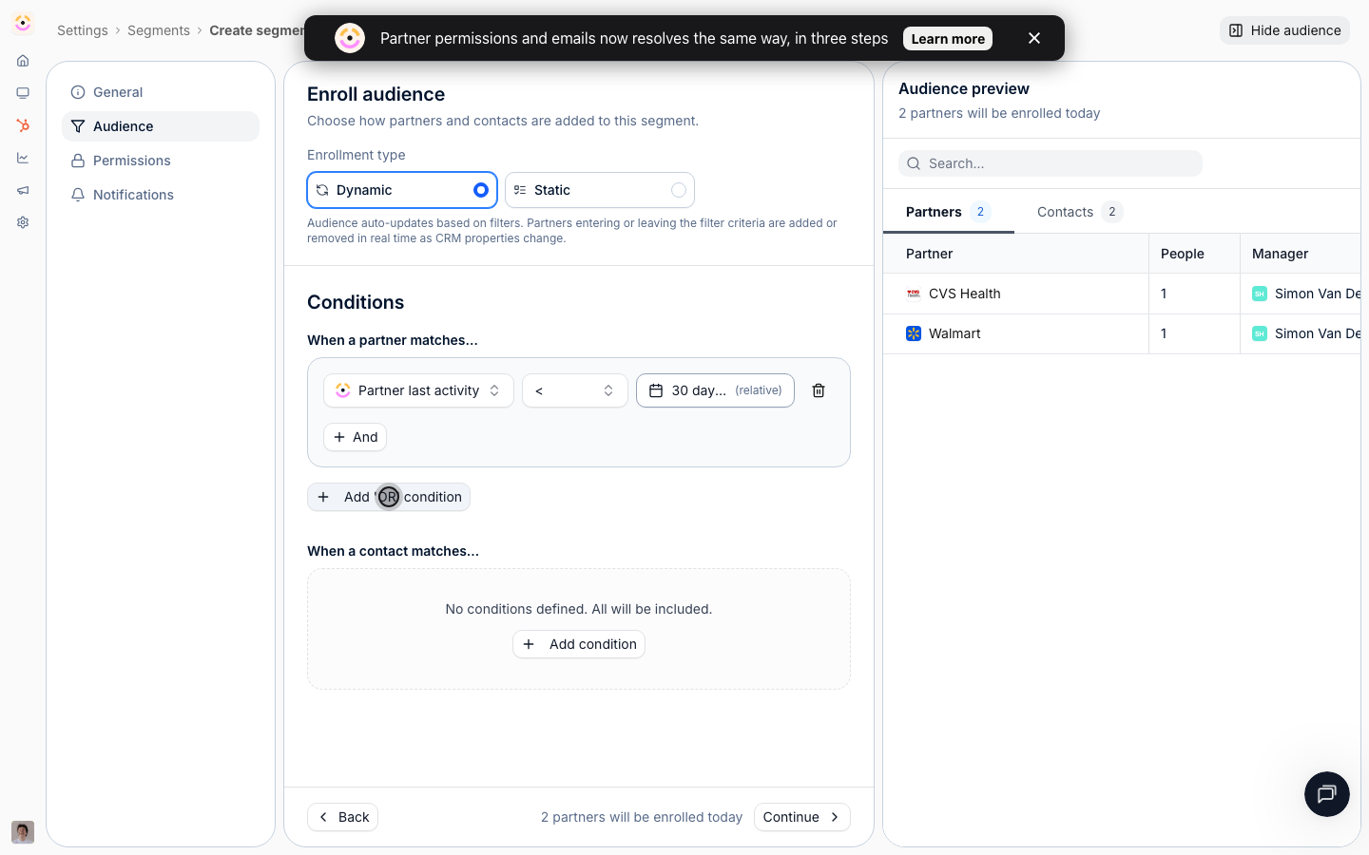Click the Simon Van De avatar in CVS Health row
This screenshot has height=855, width=1369.
pos(1260,294)
